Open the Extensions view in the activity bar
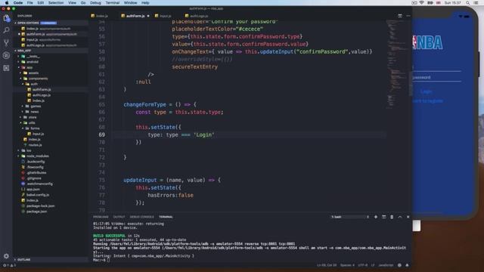484x272 pixels. (x=6, y=68)
